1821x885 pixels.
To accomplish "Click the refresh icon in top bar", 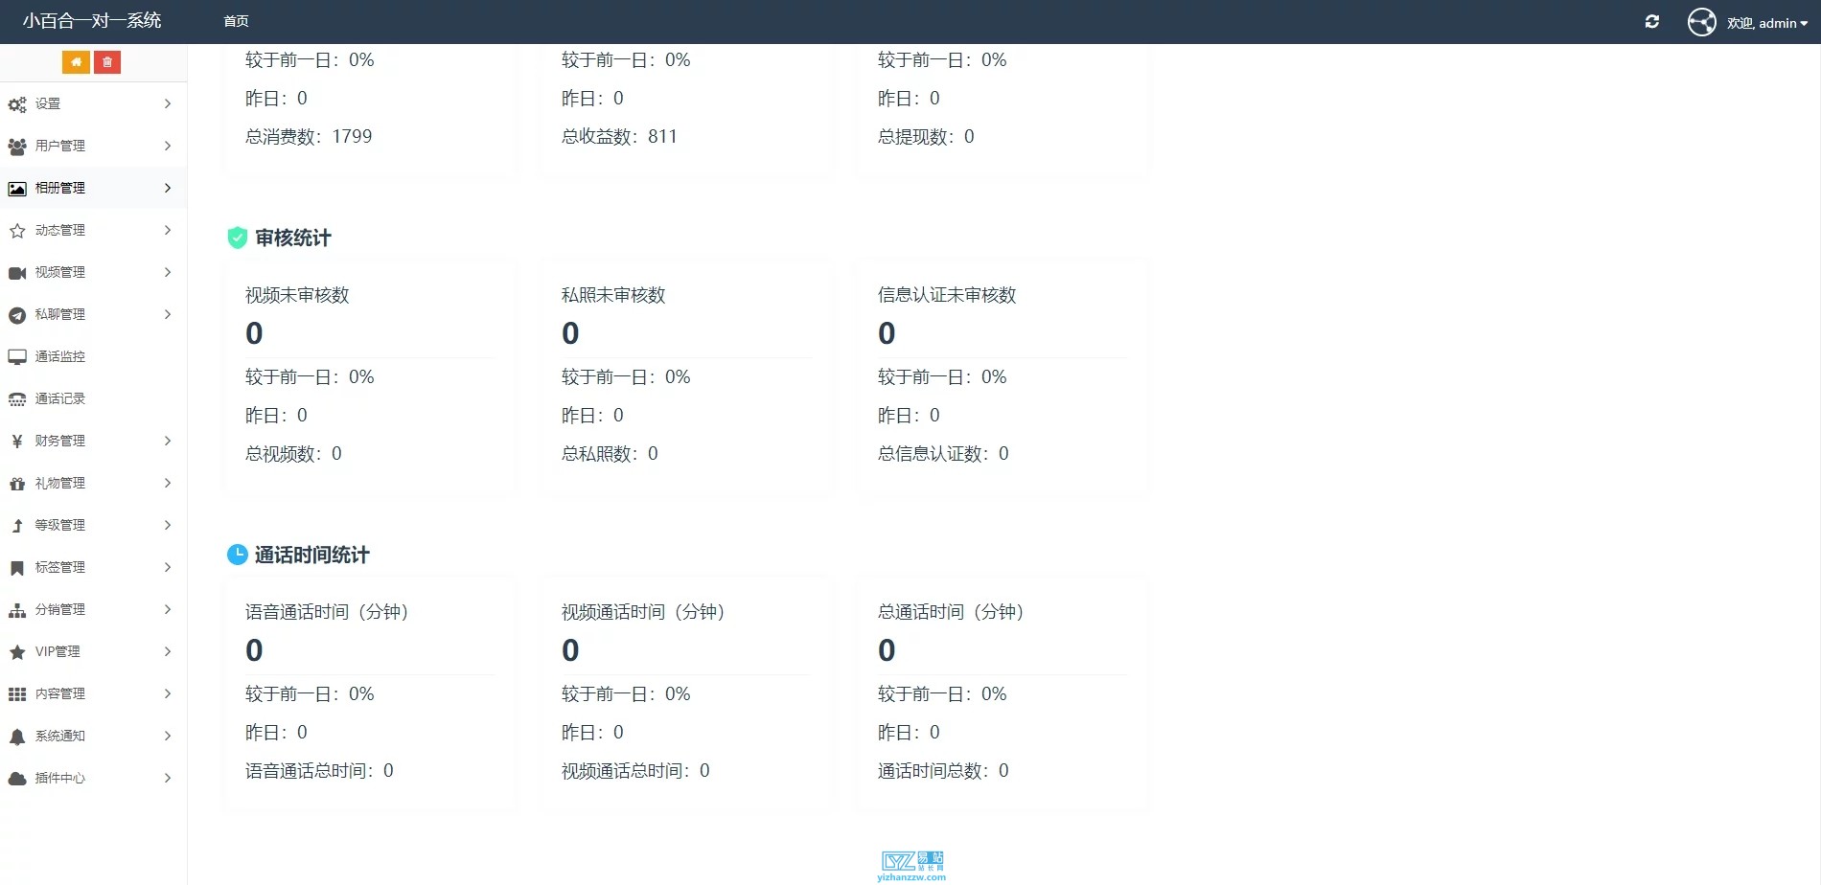I will (x=1652, y=21).
